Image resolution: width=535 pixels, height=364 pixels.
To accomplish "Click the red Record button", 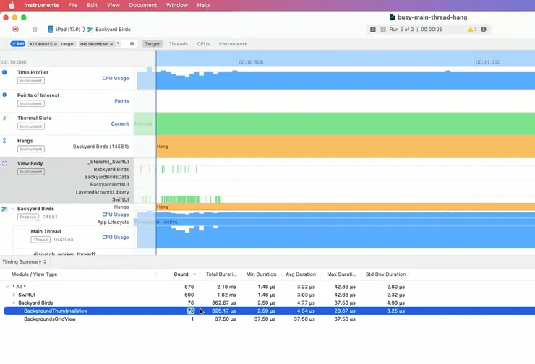I will [15, 30].
